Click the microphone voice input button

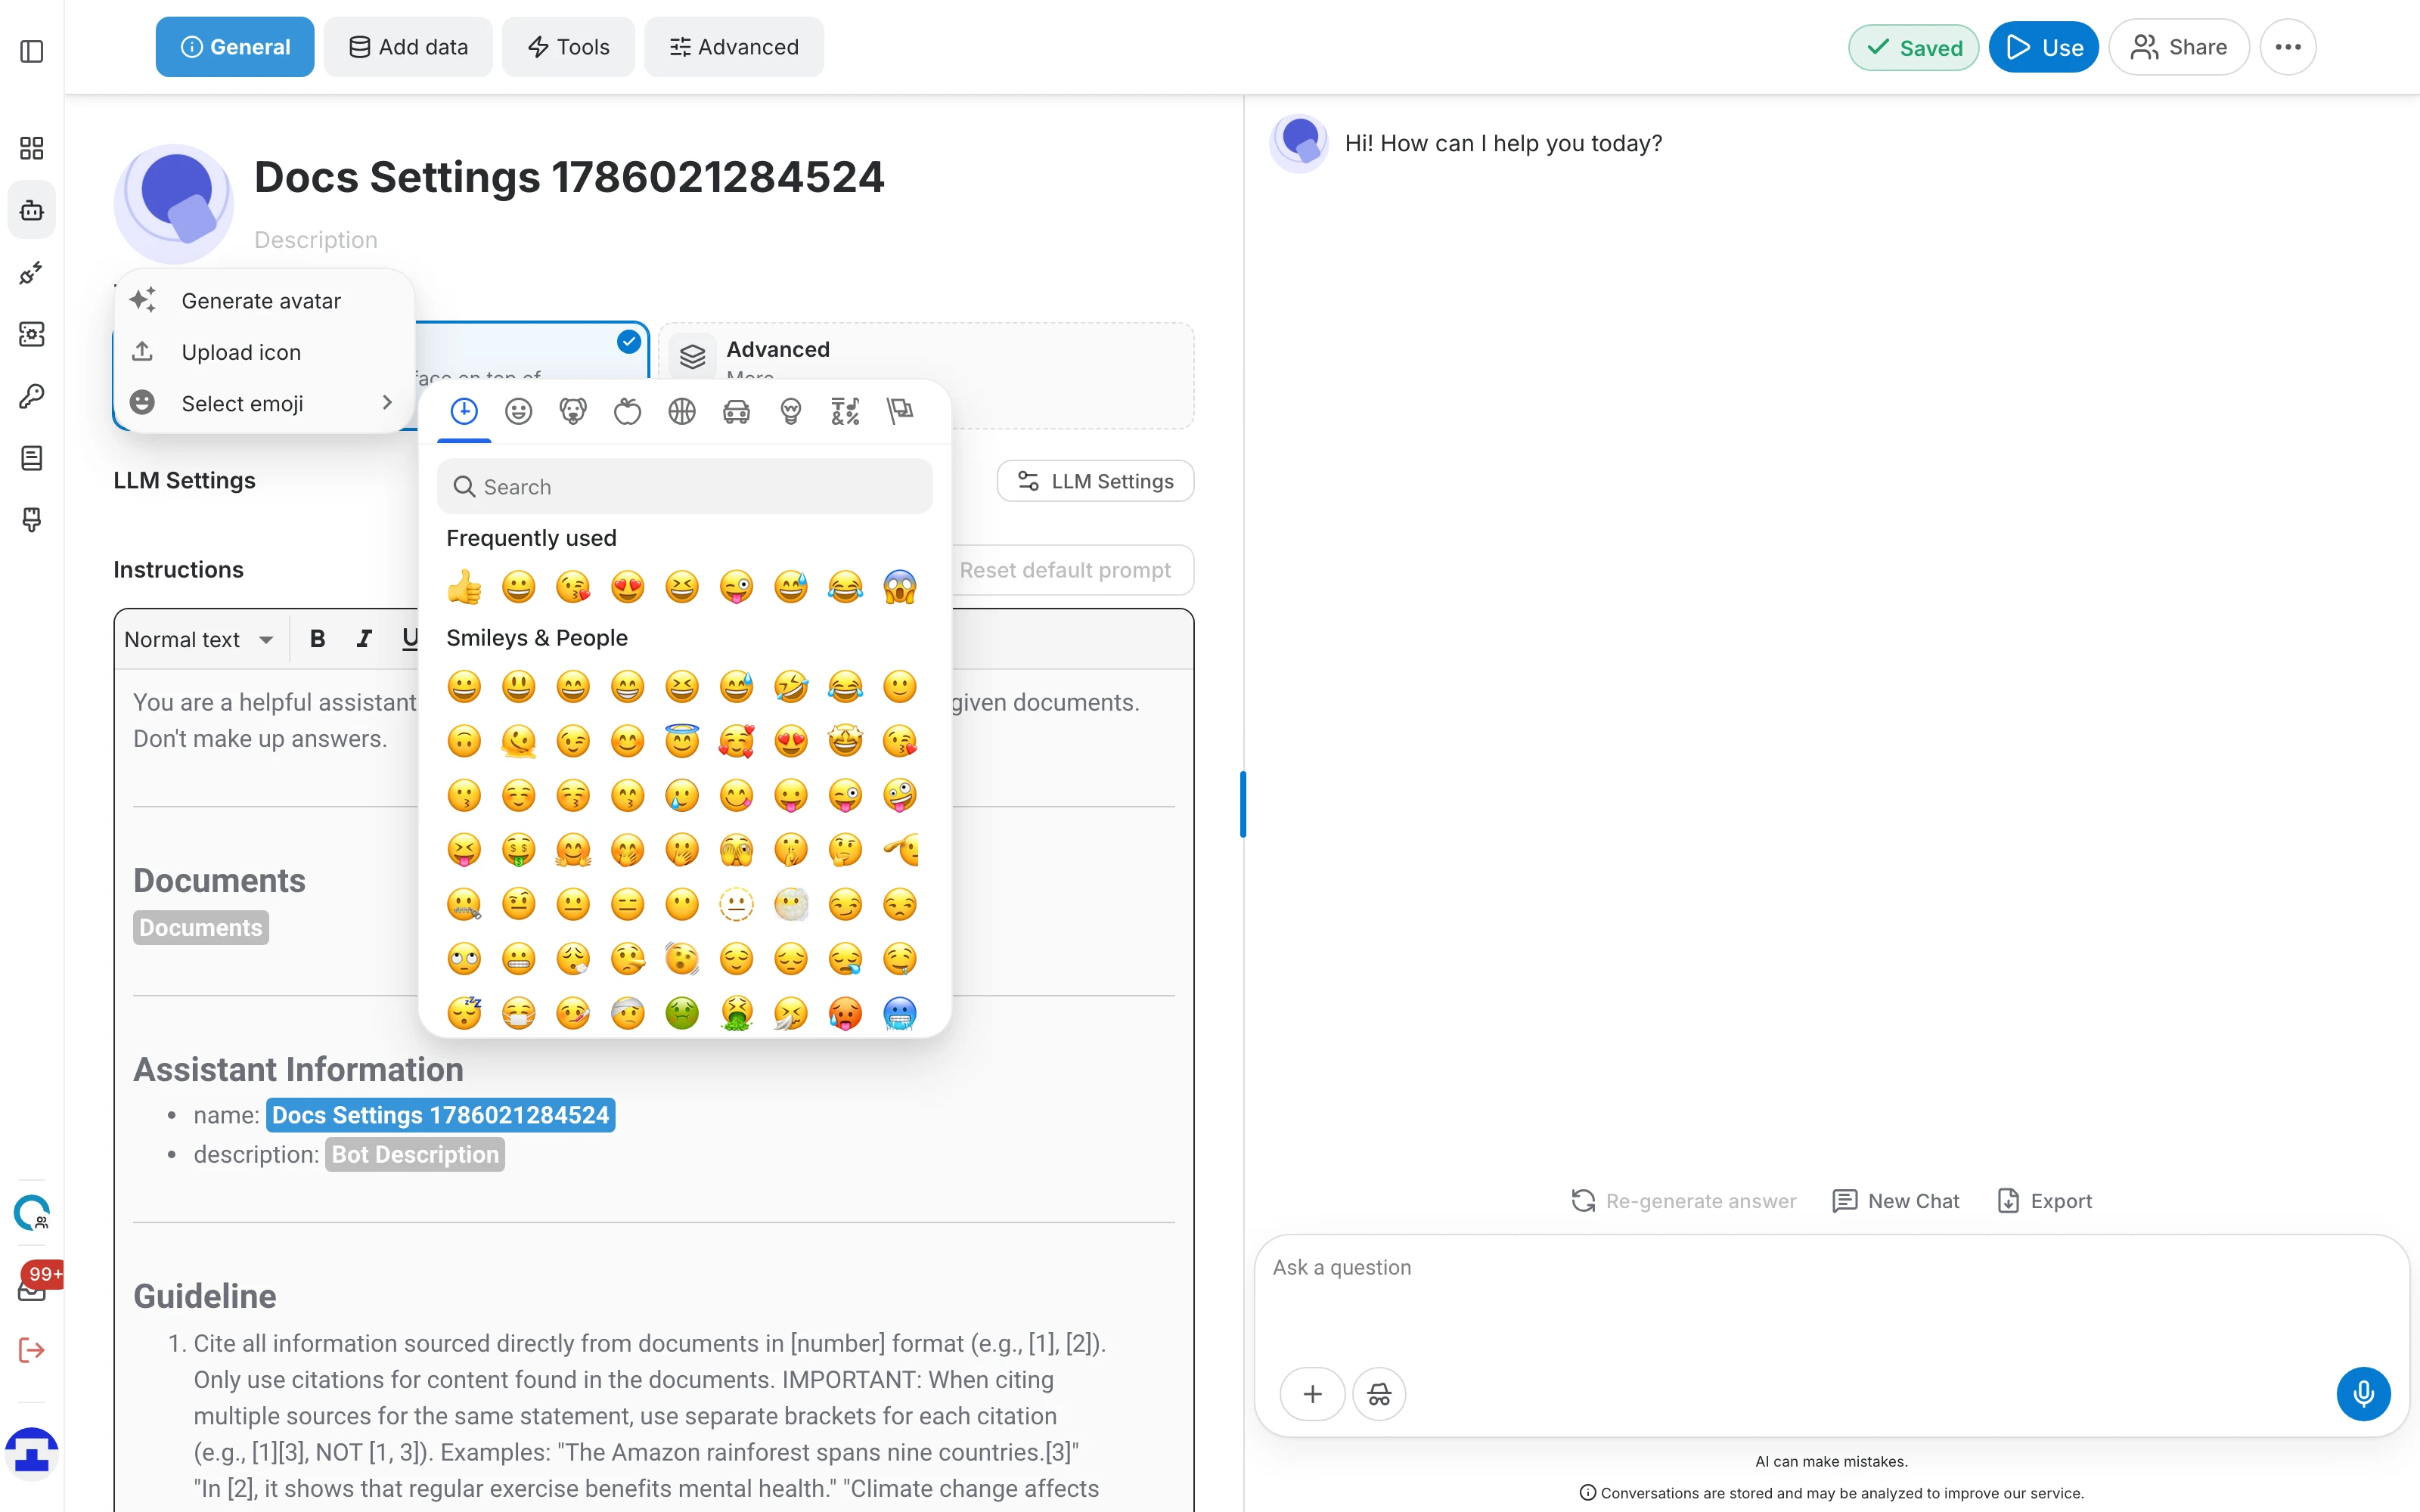[x=2363, y=1394]
